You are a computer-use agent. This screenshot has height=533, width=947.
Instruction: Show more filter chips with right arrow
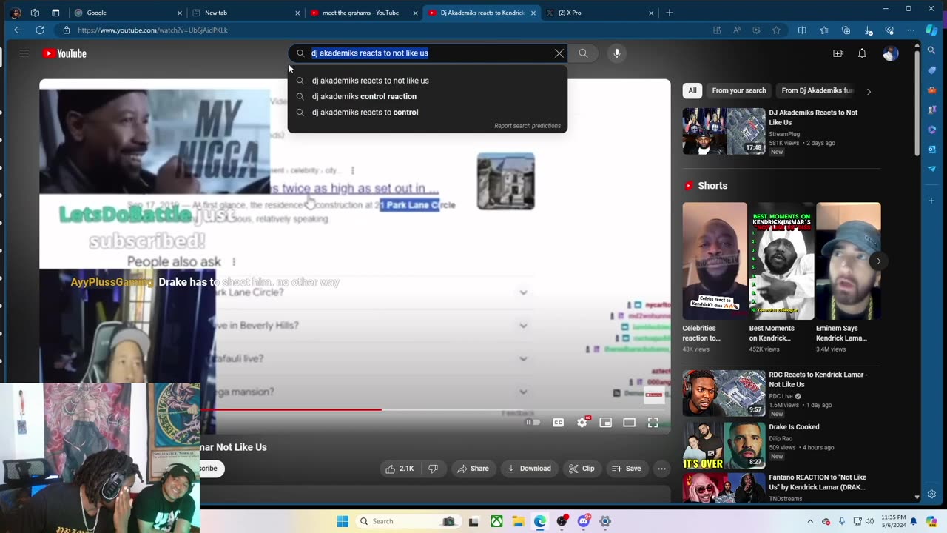click(869, 91)
